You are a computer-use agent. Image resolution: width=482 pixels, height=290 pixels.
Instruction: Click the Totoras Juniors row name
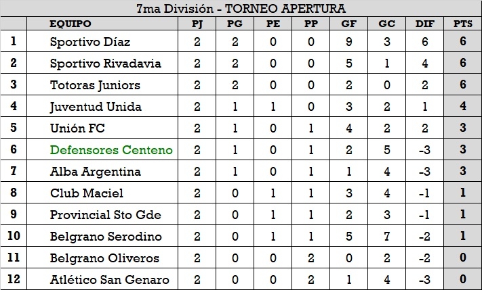96,85
